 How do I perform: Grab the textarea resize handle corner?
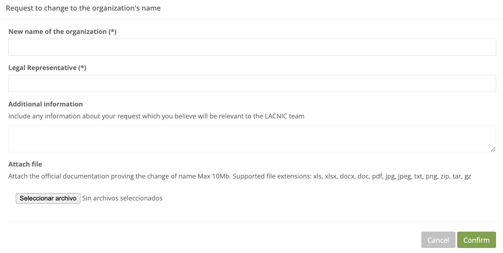point(493,149)
